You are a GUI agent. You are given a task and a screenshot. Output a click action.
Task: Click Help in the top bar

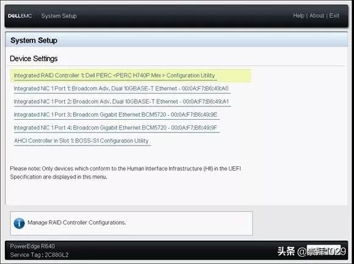(x=298, y=16)
